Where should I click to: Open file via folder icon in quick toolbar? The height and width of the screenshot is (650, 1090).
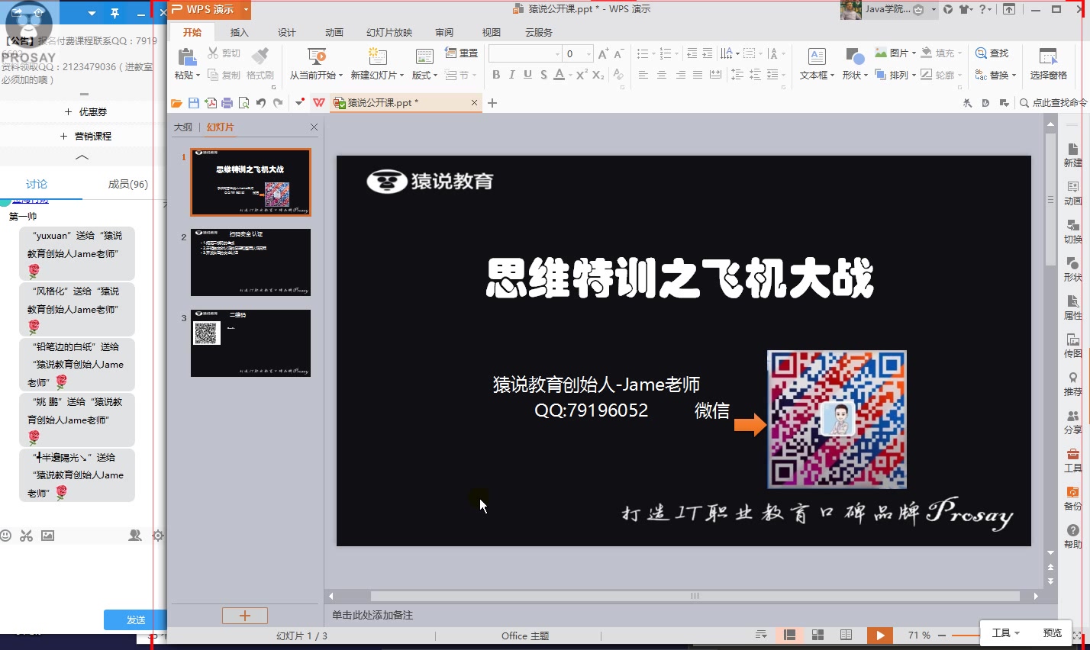click(x=176, y=103)
